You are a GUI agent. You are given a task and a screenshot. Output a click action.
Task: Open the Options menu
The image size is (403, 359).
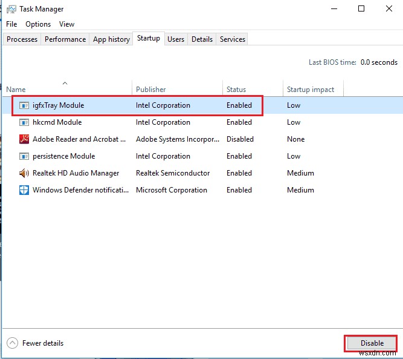[38, 24]
